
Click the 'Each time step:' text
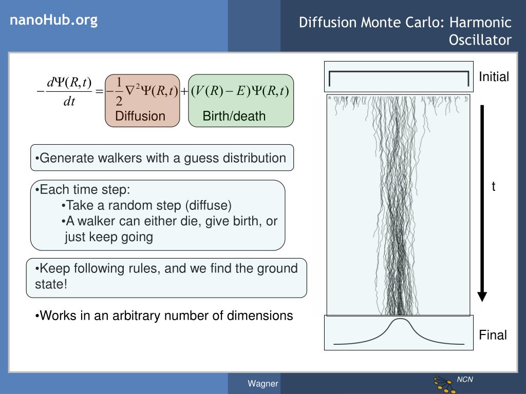(x=83, y=190)
